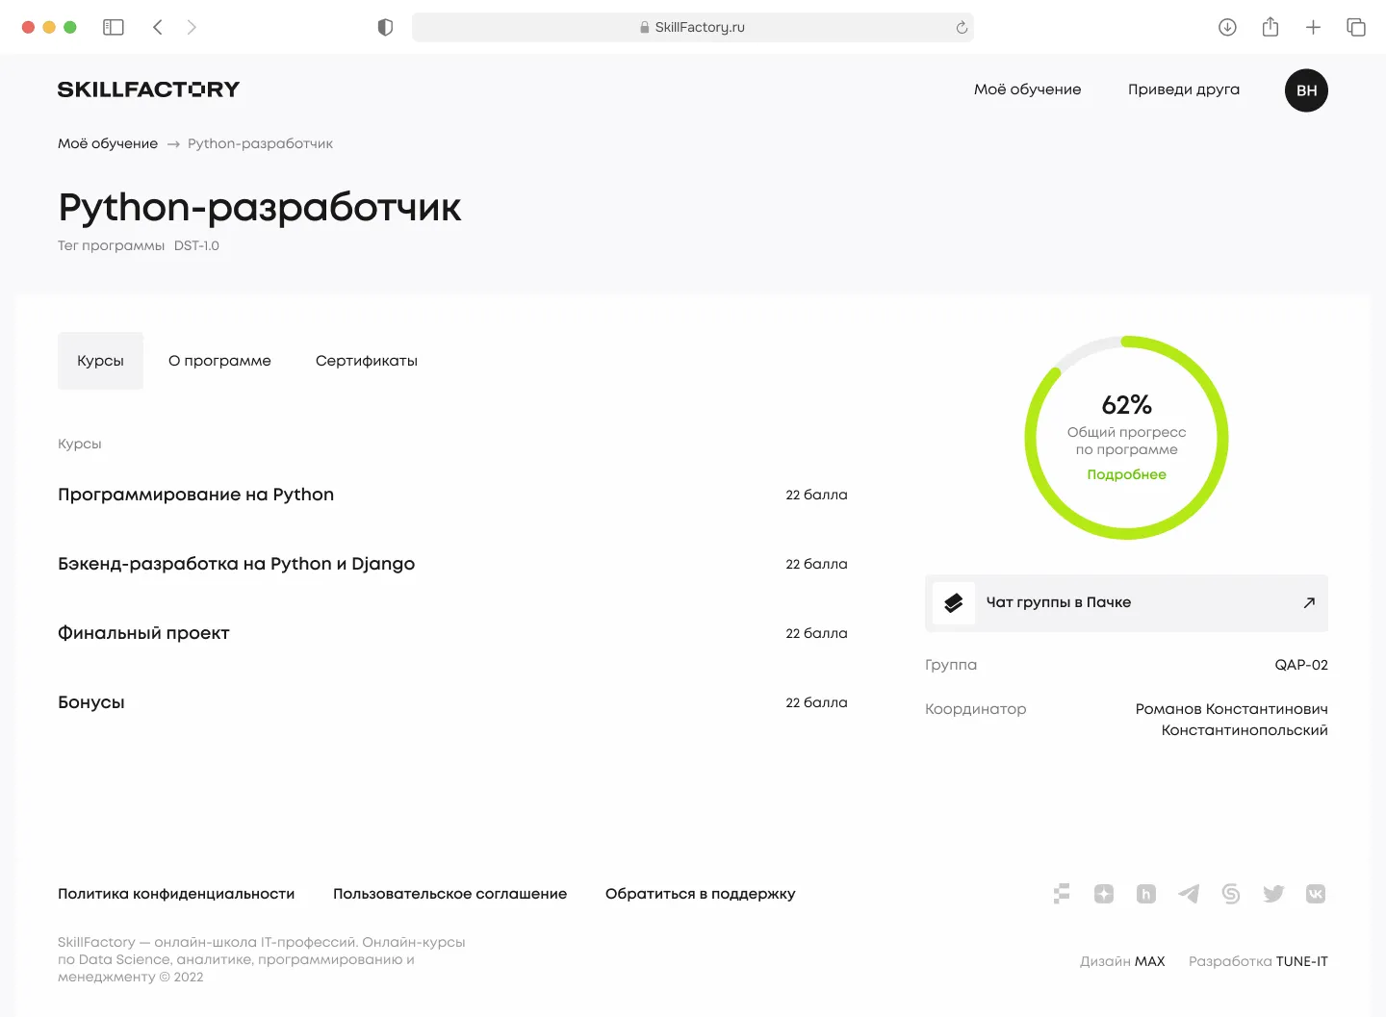Show Safari tab overview
The image size is (1386, 1017).
coord(1356,27)
